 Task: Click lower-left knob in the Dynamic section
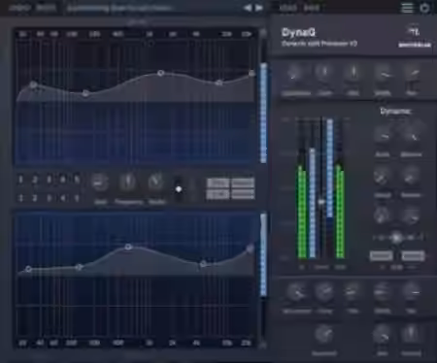(382, 214)
